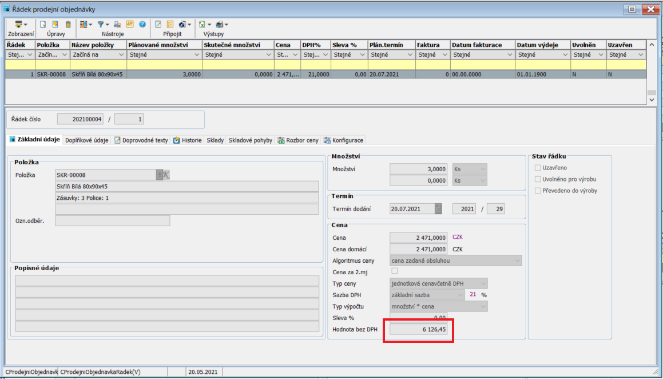Open the Typ výpočtu dropdown
The width and height of the screenshot is (663, 379).
pyautogui.click(x=483, y=306)
